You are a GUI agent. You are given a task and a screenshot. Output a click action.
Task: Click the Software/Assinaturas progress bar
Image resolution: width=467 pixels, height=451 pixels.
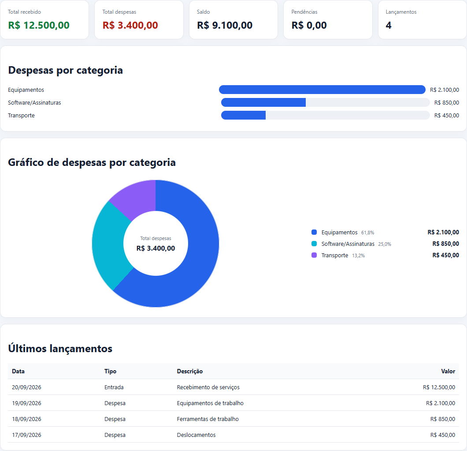(x=325, y=102)
